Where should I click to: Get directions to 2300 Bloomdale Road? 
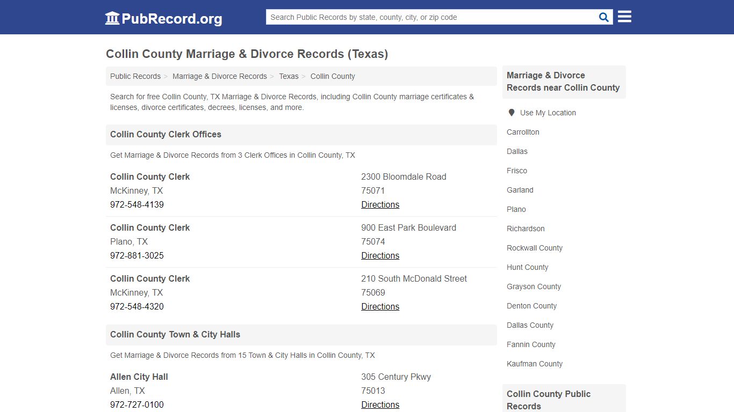pyautogui.click(x=380, y=204)
